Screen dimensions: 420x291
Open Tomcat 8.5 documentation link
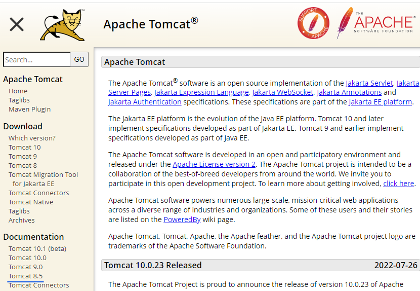click(x=25, y=276)
